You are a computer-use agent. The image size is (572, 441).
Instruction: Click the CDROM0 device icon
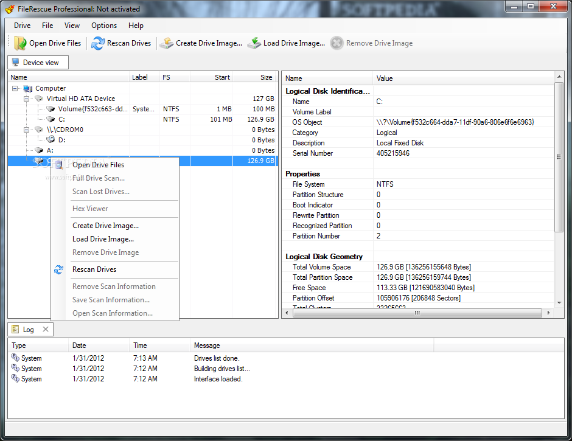coord(39,130)
